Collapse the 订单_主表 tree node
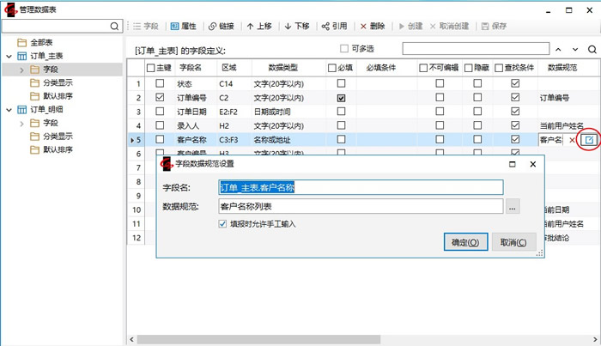The height and width of the screenshot is (346, 601). [9, 56]
